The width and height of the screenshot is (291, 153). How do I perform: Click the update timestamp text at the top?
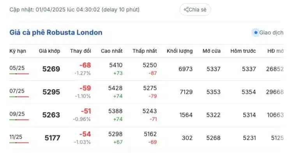tap(74, 9)
